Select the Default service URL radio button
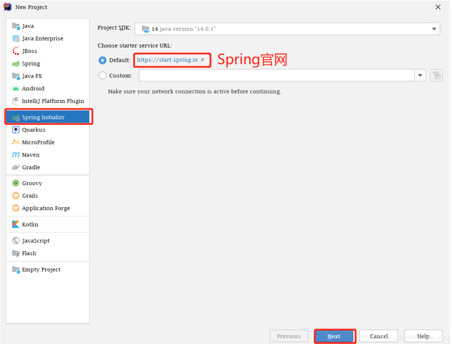 (102, 60)
